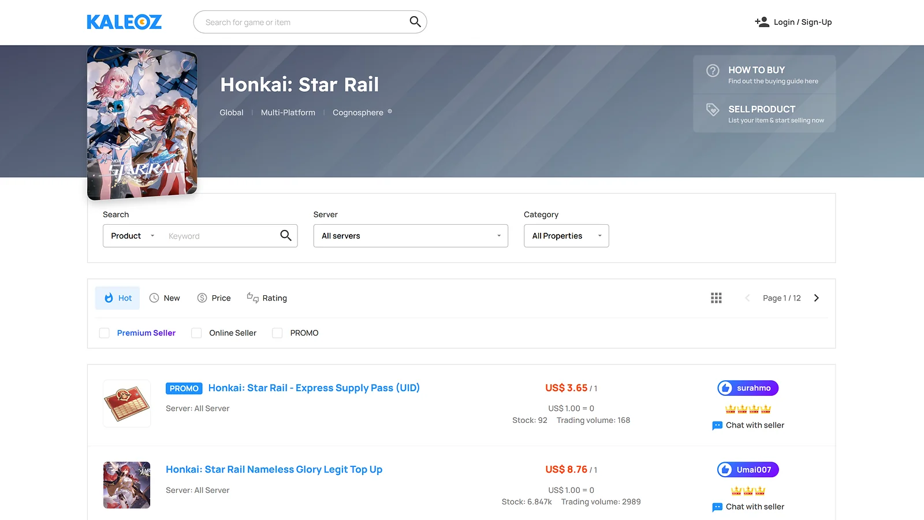Click the Multi-Platform tag
This screenshot has width=924, height=520.
click(x=288, y=113)
